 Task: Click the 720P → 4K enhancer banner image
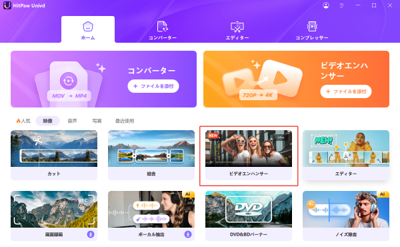point(262,80)
